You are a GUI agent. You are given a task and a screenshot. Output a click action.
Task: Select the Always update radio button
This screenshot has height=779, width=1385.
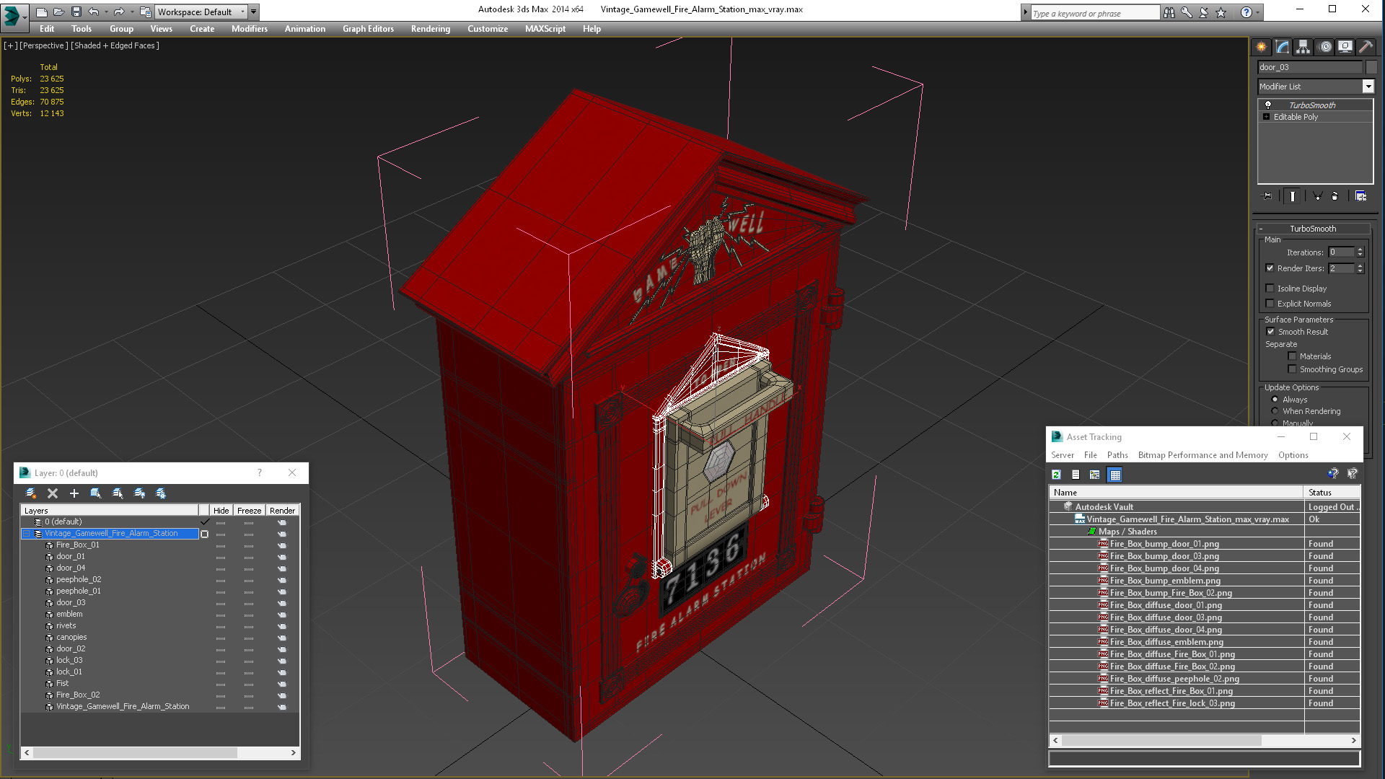coord(1275,400)
